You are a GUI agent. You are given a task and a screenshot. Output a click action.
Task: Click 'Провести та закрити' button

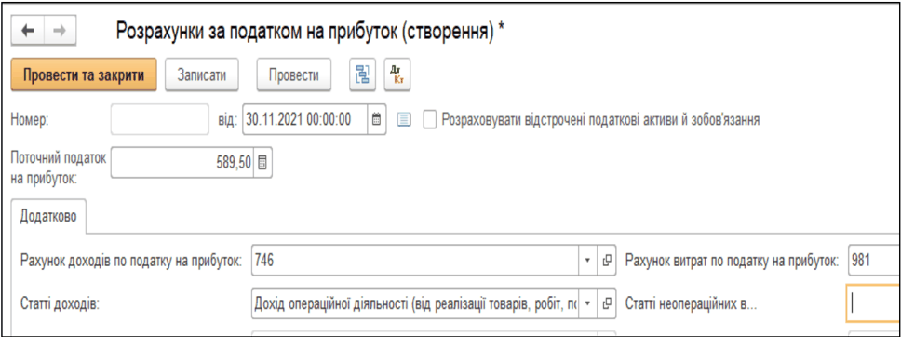pos(84,74)
